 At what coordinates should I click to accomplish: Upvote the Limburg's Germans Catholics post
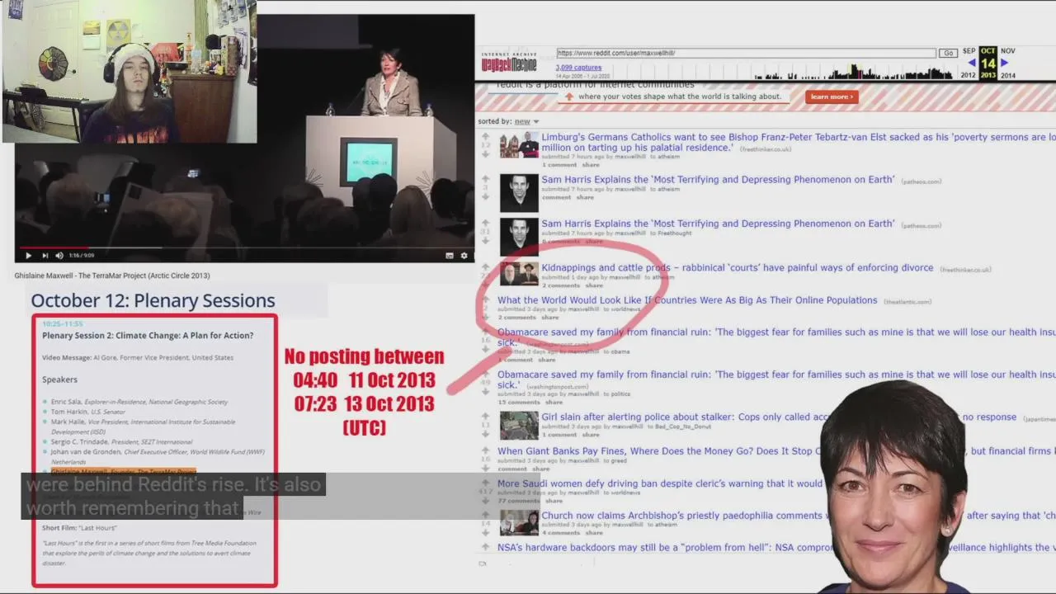(486, 136)
